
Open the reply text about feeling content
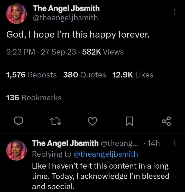(x=100, y=176)
